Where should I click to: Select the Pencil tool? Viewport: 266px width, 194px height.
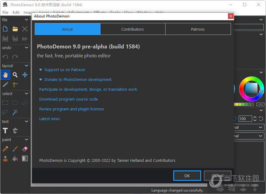(x=5, y=149)
